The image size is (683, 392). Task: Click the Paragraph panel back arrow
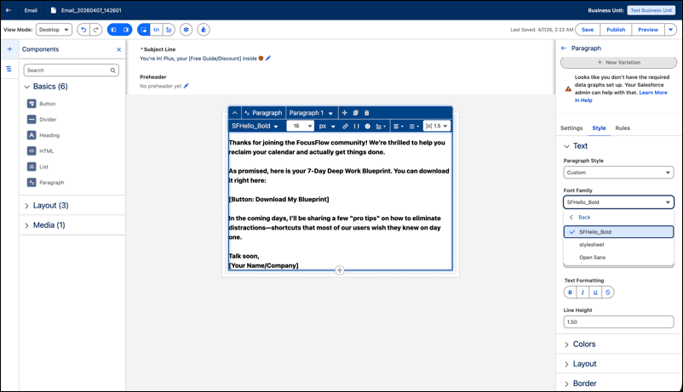564,48
